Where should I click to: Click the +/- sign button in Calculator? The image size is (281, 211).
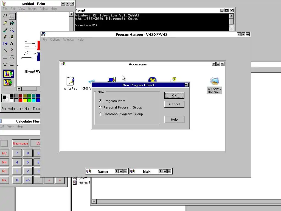click(28, 180)
